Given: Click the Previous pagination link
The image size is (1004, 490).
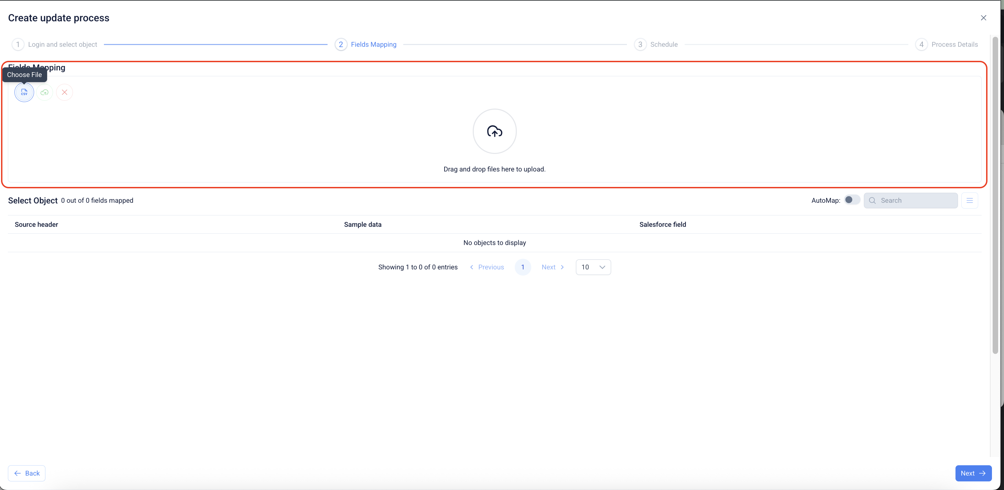Looking at the screenshot, I should click(487, 267).
